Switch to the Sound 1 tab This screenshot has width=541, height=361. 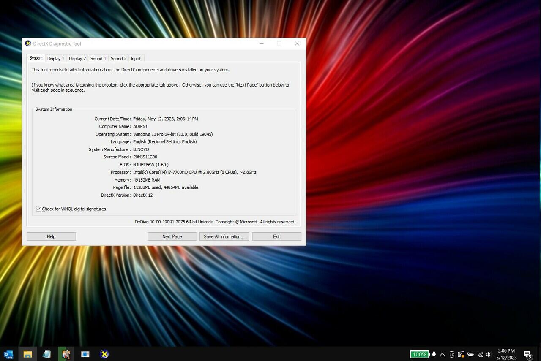[98, 59]
